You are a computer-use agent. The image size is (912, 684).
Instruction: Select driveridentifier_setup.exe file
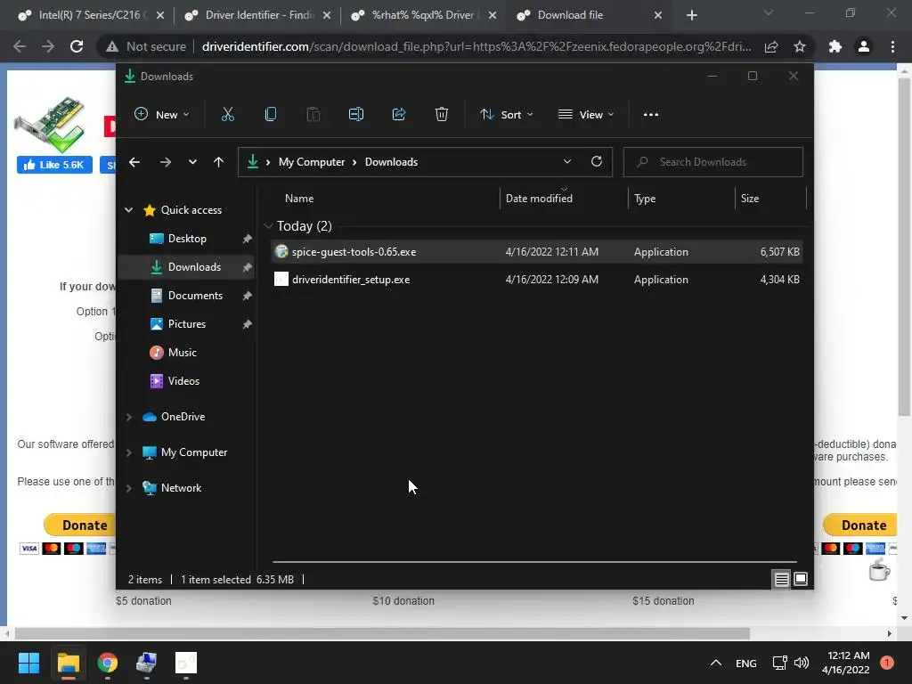click(x=537, y=280)
